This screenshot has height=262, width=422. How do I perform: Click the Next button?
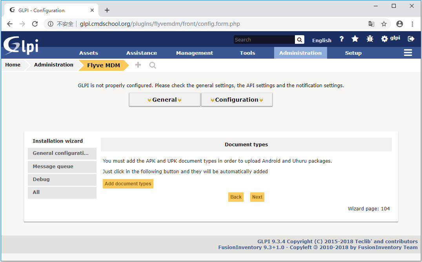coord(257,197)
